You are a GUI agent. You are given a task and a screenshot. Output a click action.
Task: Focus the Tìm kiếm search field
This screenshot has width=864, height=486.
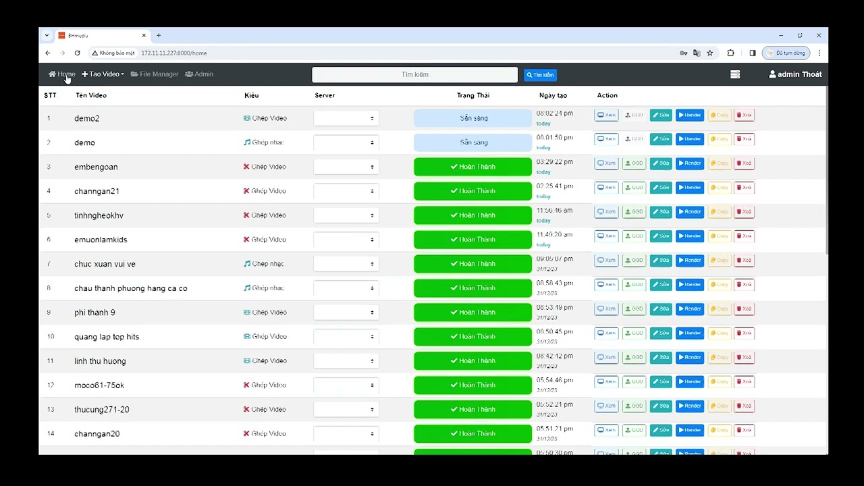click(414, 74)
